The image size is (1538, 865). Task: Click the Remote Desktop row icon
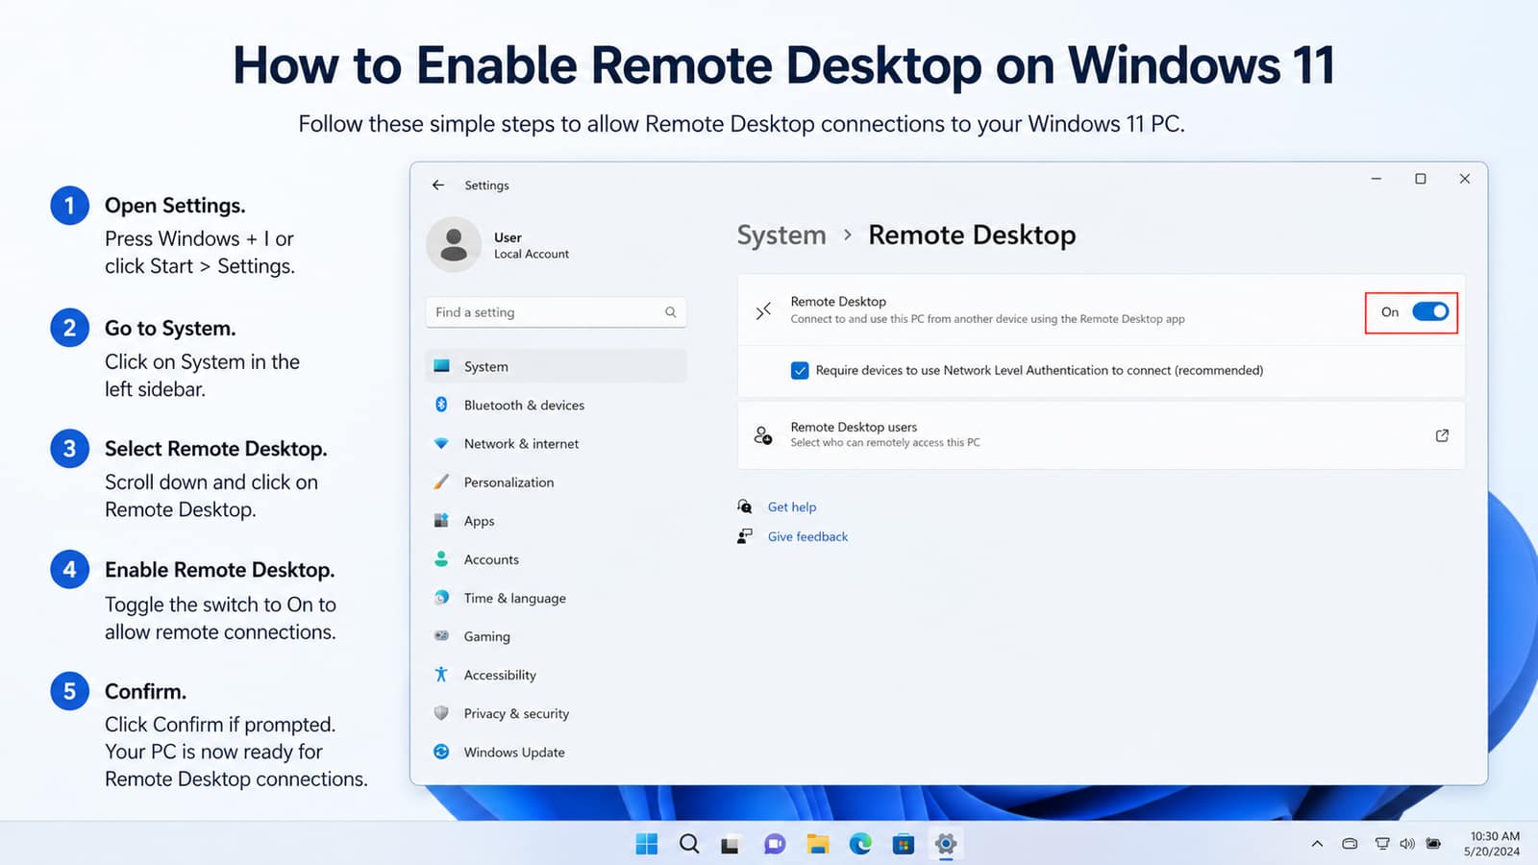point(763,310)
